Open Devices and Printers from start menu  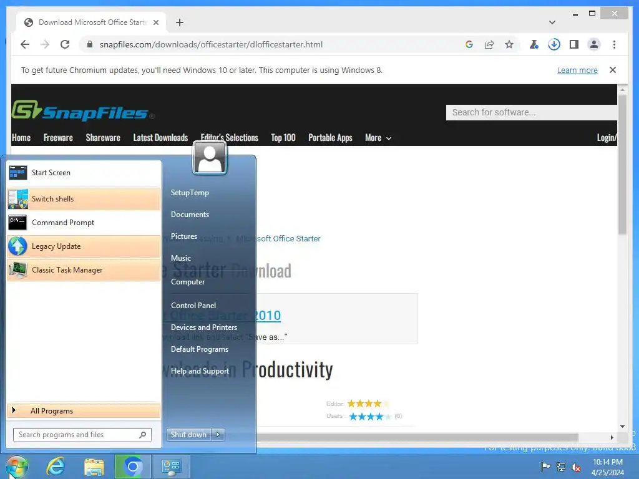(204, 327)
